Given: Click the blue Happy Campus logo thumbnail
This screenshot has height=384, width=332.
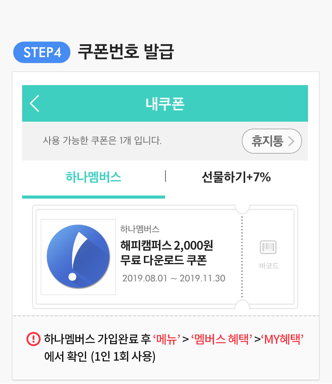Looking at the screenshot, I should pos(78,257).
